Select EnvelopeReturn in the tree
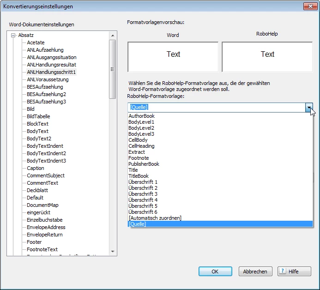This screenshot has width=320, height=290. tap(45, 235)
